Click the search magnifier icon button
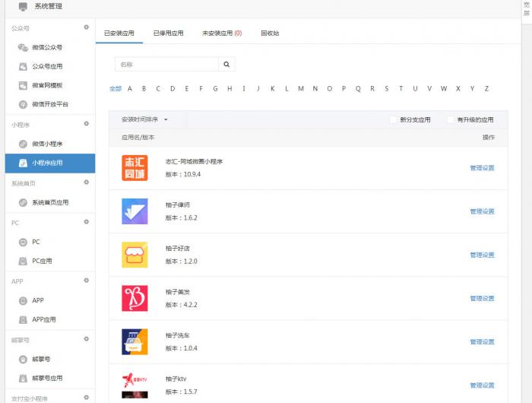The width and height of the screenshot is (532, 403). (226, 65)
